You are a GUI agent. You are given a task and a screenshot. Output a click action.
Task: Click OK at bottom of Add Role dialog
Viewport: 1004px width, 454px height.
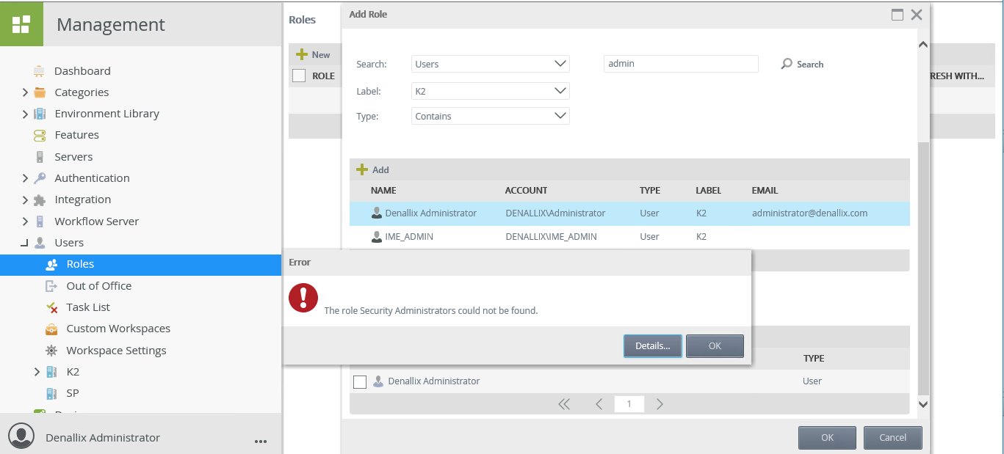coord(827,438)
